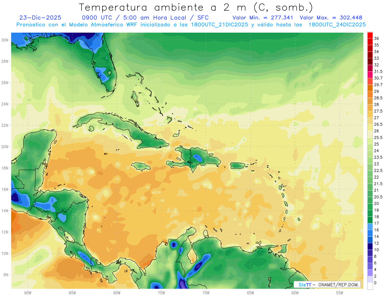Viewport: 385px width, 297px height.
Task: Click the longitude label '90W'
Action: point(28,293)
